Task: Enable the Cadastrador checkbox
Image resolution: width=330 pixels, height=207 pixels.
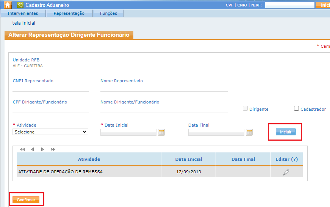Action: [x=297, y=108]
